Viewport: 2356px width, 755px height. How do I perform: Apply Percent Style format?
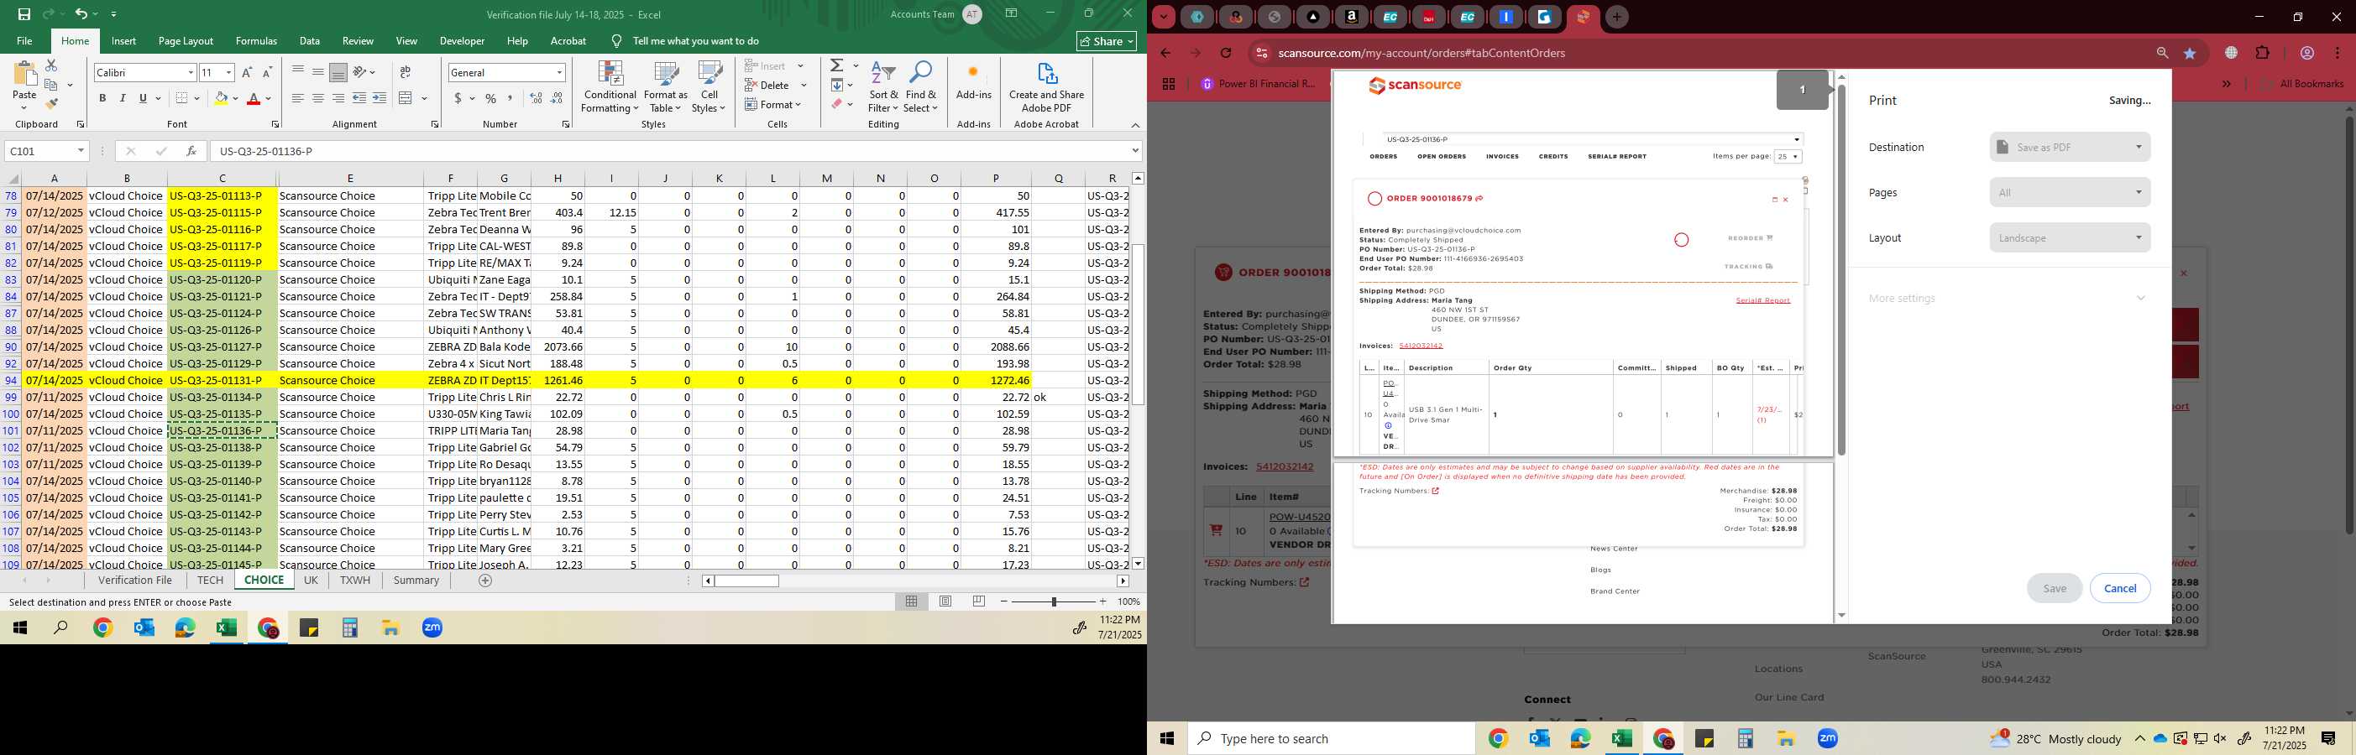click(491, 98)
